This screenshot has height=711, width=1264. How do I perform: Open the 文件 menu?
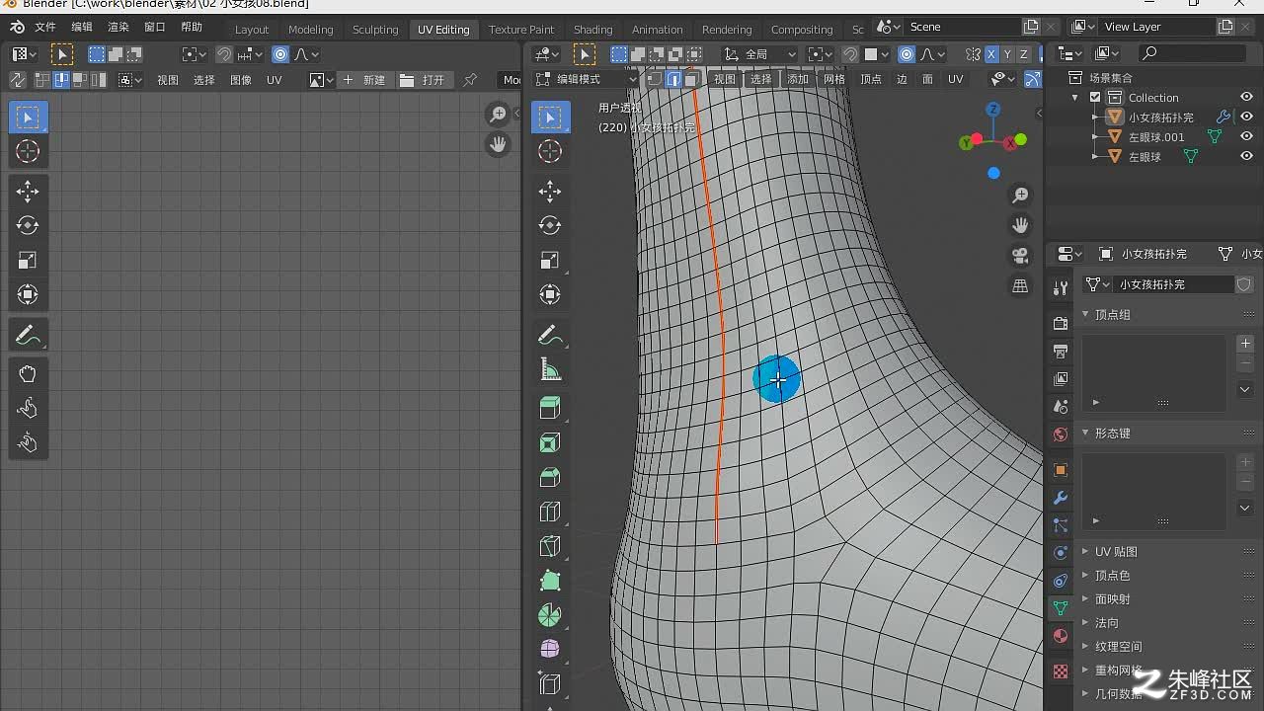tap(45, 28)
